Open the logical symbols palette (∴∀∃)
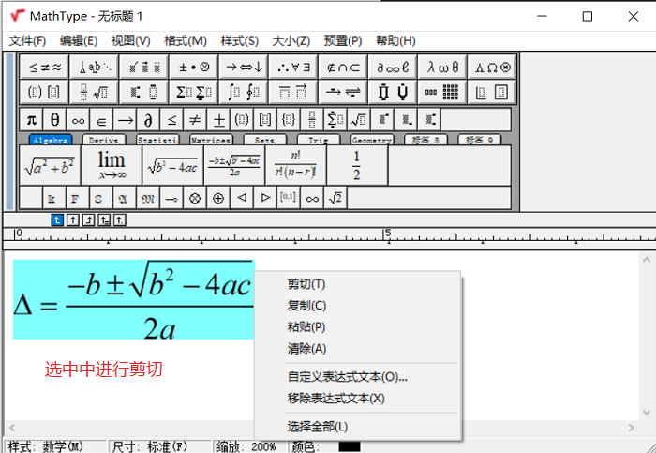Image resolution: width=656 pixels, height=453 pixels. click(293, 67)
